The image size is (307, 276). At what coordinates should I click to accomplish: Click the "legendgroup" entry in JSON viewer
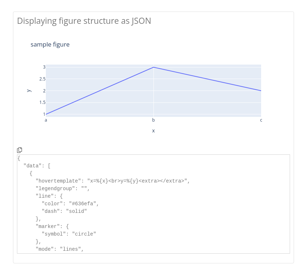pos(62,188)
